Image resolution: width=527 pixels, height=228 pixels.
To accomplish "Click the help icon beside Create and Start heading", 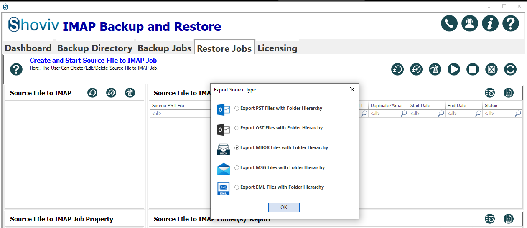I will click(16, 69).
